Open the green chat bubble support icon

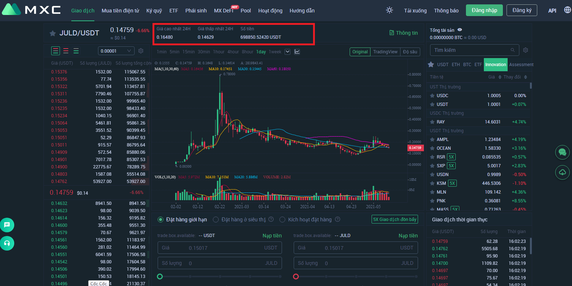pos(562,152)
